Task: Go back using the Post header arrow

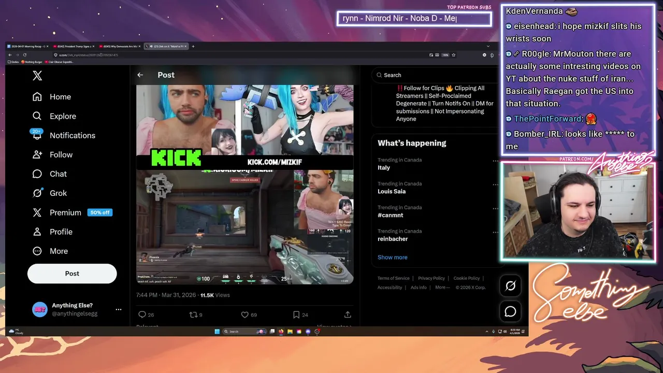Action: click(x=140, y=75)
